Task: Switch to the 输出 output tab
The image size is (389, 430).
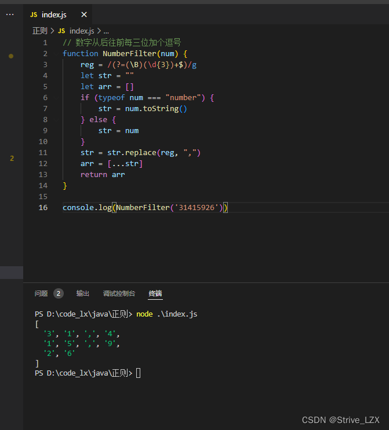Action: [x=83, y=293]
